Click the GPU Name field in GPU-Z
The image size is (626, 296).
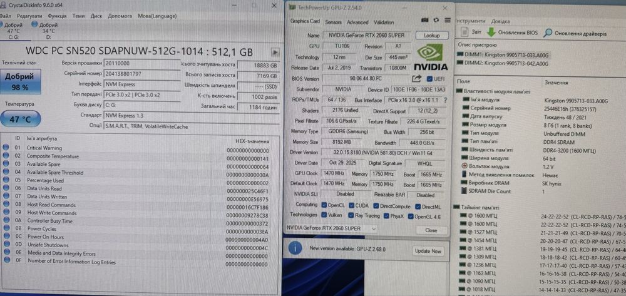pyautogui.click(x=367, y=35)
